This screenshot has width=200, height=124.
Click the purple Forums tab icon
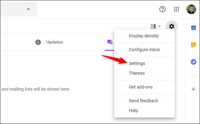[x=110, y=42]
